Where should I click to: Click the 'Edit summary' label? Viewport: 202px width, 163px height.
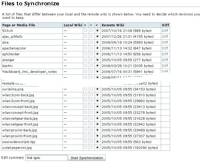click(x=12, y=158)
